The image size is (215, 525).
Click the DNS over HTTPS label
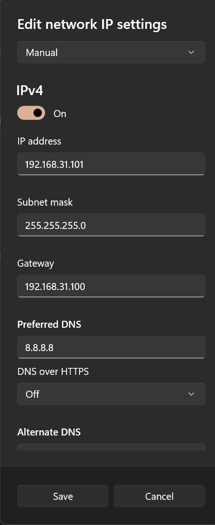tap(53, 371)
